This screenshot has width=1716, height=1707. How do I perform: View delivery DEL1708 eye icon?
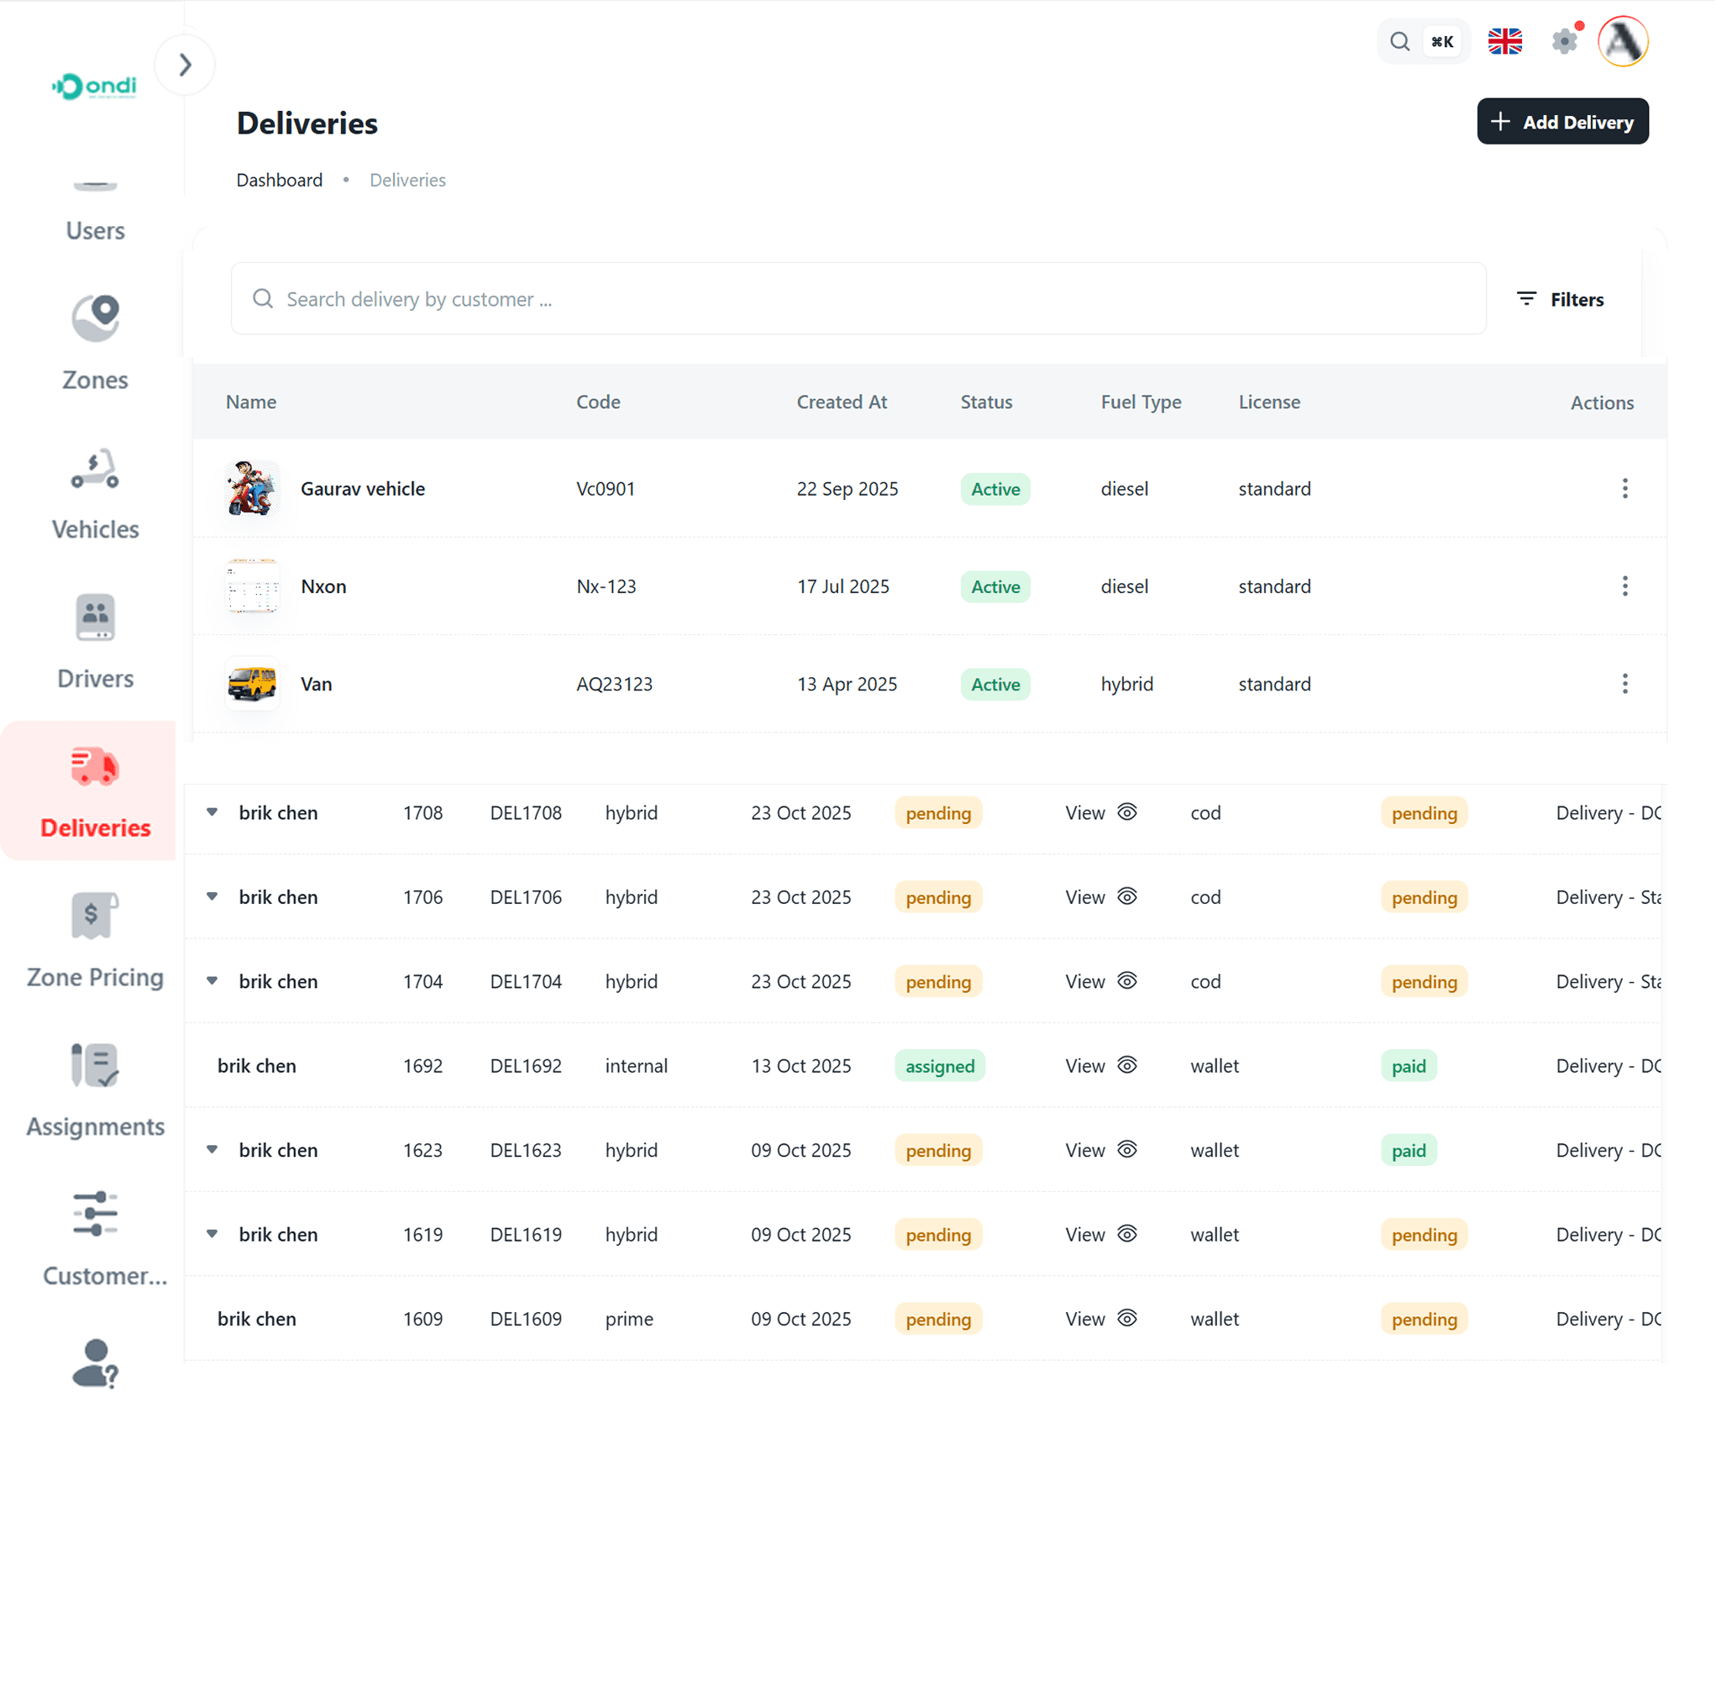[x=1127, y=811]
